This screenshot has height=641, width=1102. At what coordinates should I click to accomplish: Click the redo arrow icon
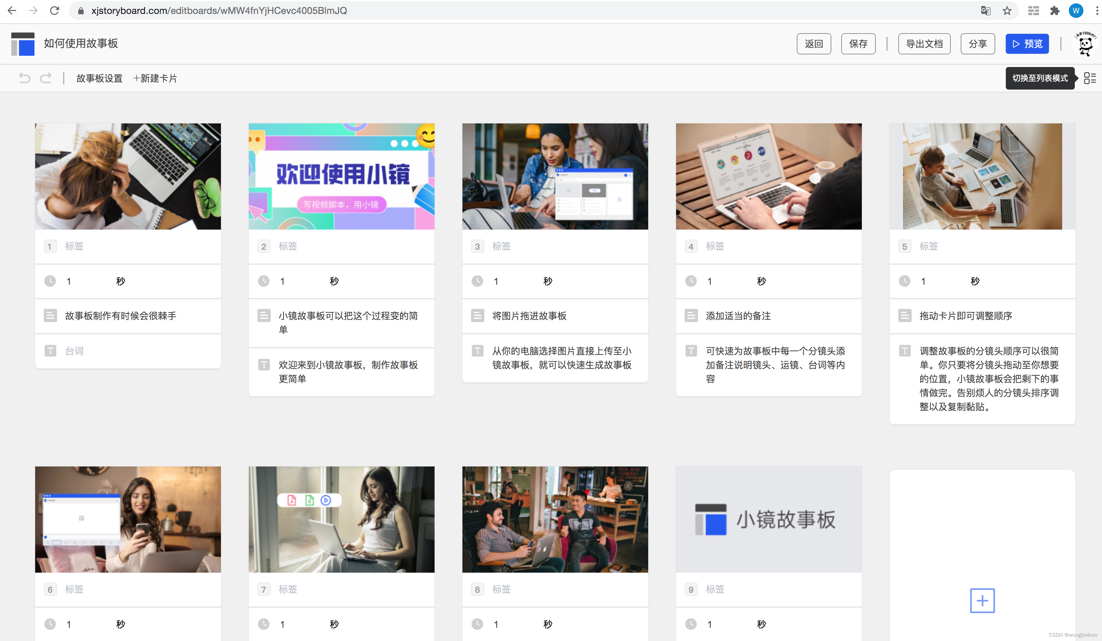(x=45, y=78)
